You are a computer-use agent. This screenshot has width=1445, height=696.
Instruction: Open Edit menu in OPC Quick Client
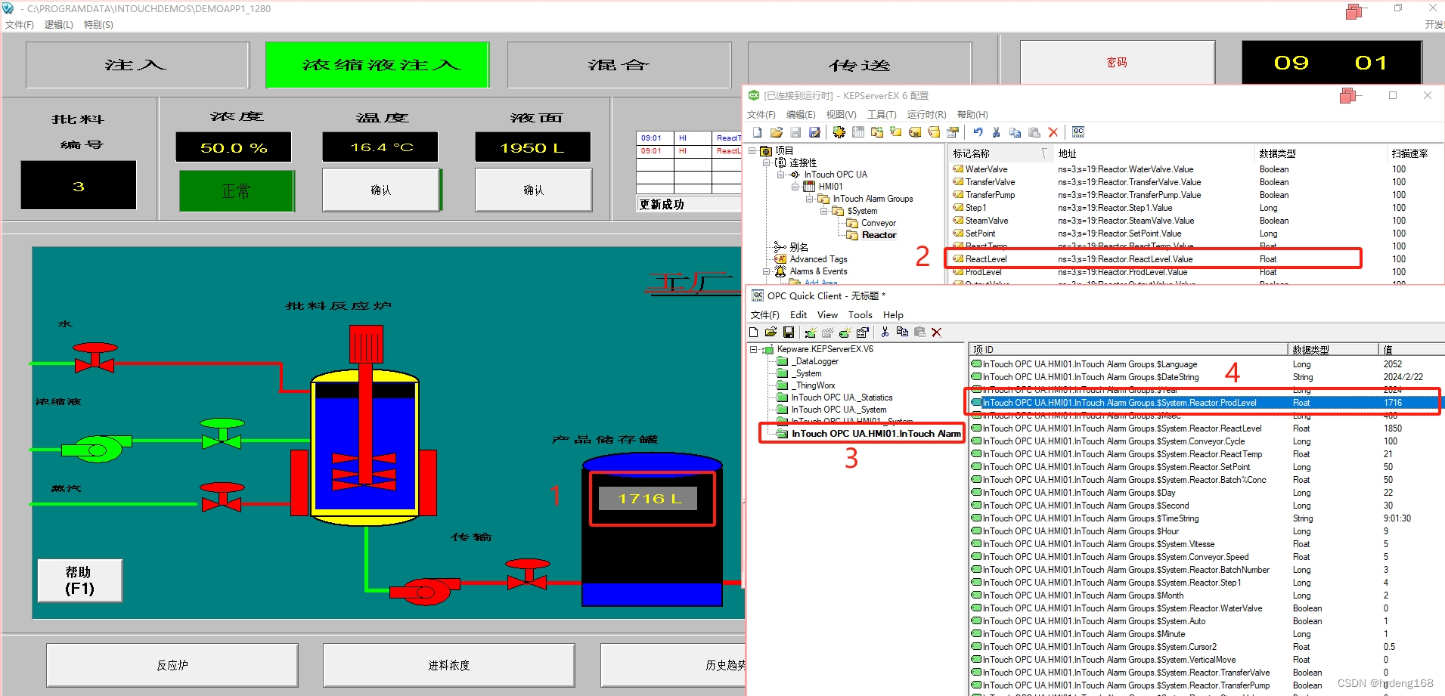798,315
